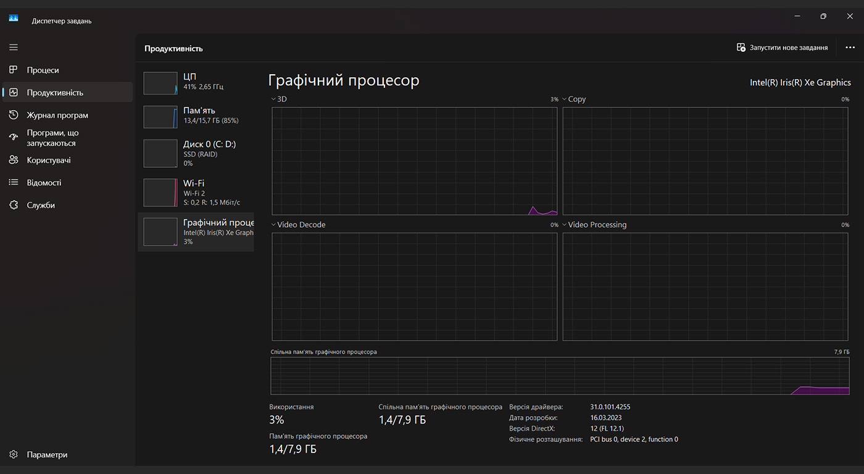Select the Wi-Fi thumbnail graph
Image resolution: width=864 pixels, height=474 pixels.
point(160,193)
